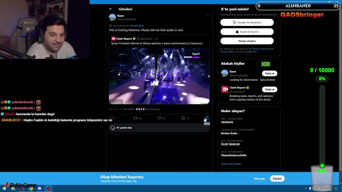342x192 pixels.
Task: Open Rami's profile avatar on the post
Action: (x=112, y=18)
